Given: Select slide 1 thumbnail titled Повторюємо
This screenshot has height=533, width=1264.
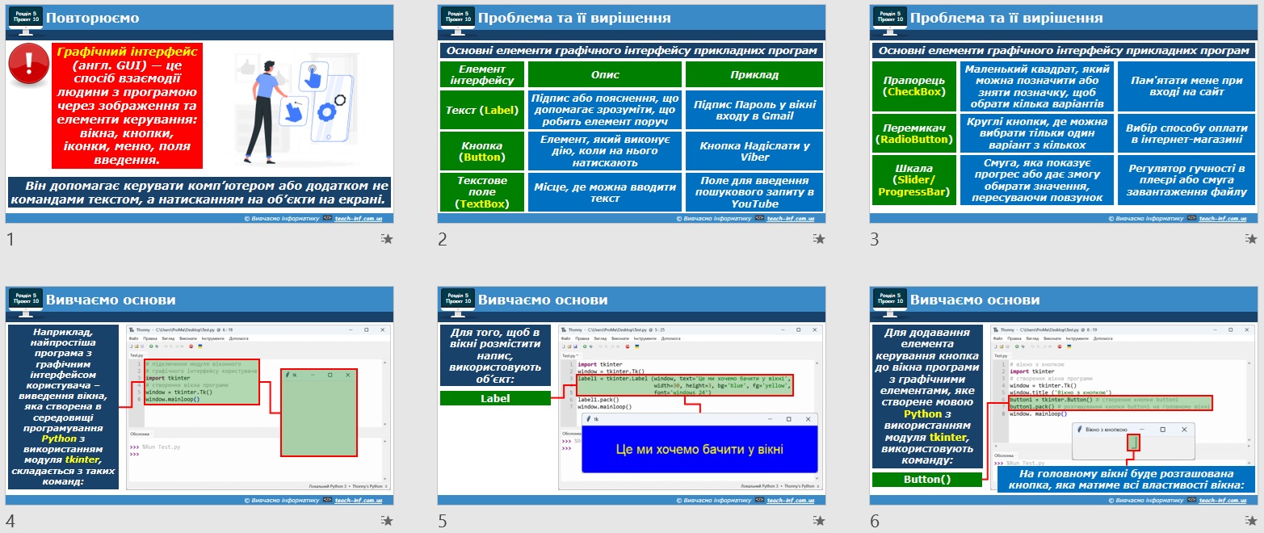Looking at the screenshot, I should coord(199,114).
